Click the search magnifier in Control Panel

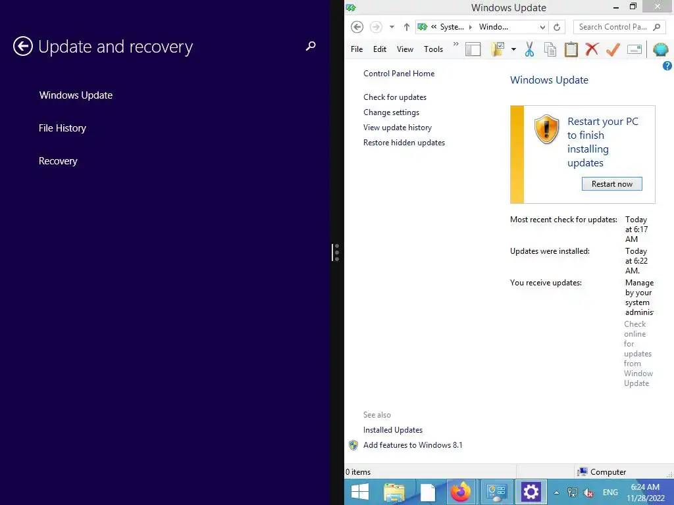click(x=656, y=26)
